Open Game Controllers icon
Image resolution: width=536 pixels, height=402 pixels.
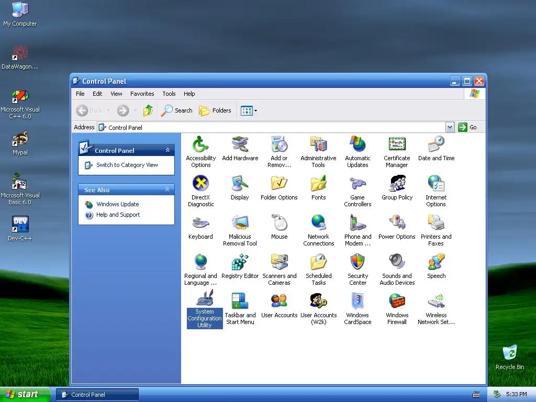tap(358, 191)
